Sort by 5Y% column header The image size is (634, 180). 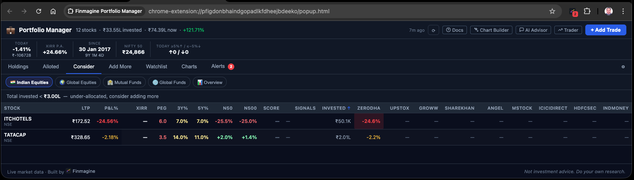(203, 108)
